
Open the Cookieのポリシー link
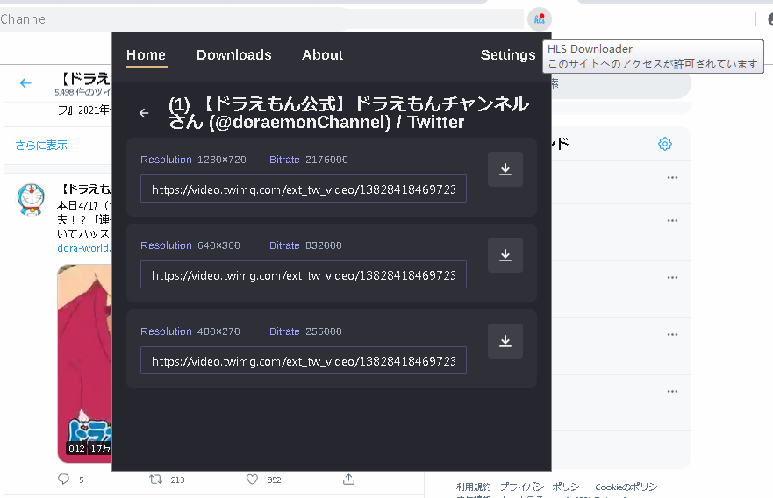[x=630, y=487]
